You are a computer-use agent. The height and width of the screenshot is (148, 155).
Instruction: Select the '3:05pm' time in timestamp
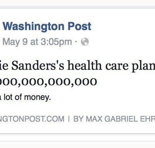[56, 42]
